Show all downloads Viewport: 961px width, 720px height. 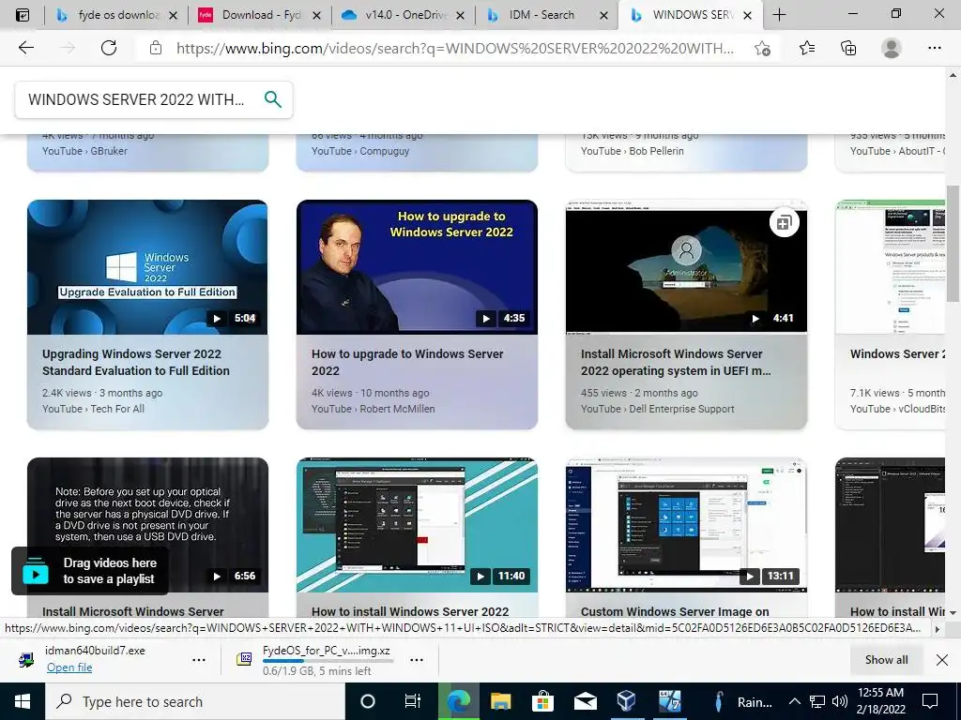pos(886,659)
